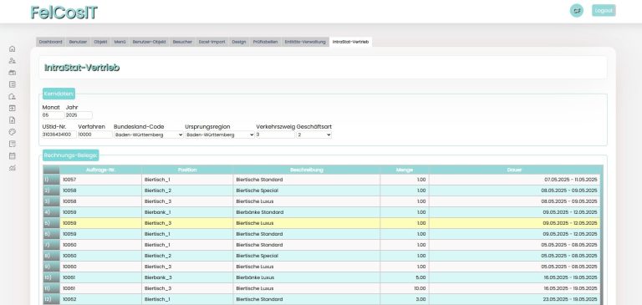The height and width of the screenshot is (305, 642).
Task: Click the Logout button
Action: click(x=604, y=11)
